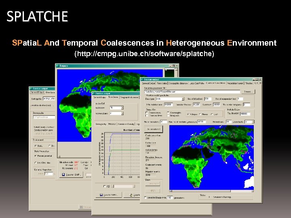The image size is (291, 218).
Task: Click the Save button in the middle window
Action: [109, 195]
